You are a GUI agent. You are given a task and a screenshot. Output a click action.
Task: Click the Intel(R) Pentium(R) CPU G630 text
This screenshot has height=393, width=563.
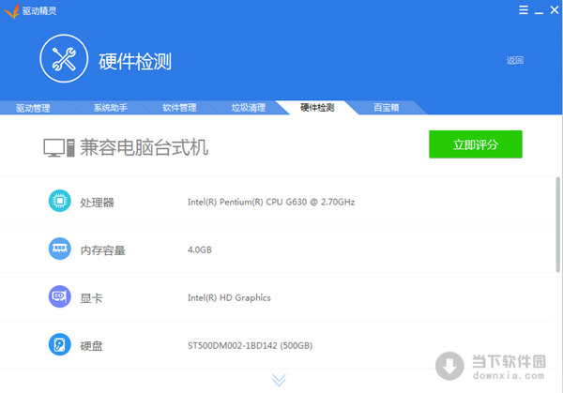pos(271,202)
